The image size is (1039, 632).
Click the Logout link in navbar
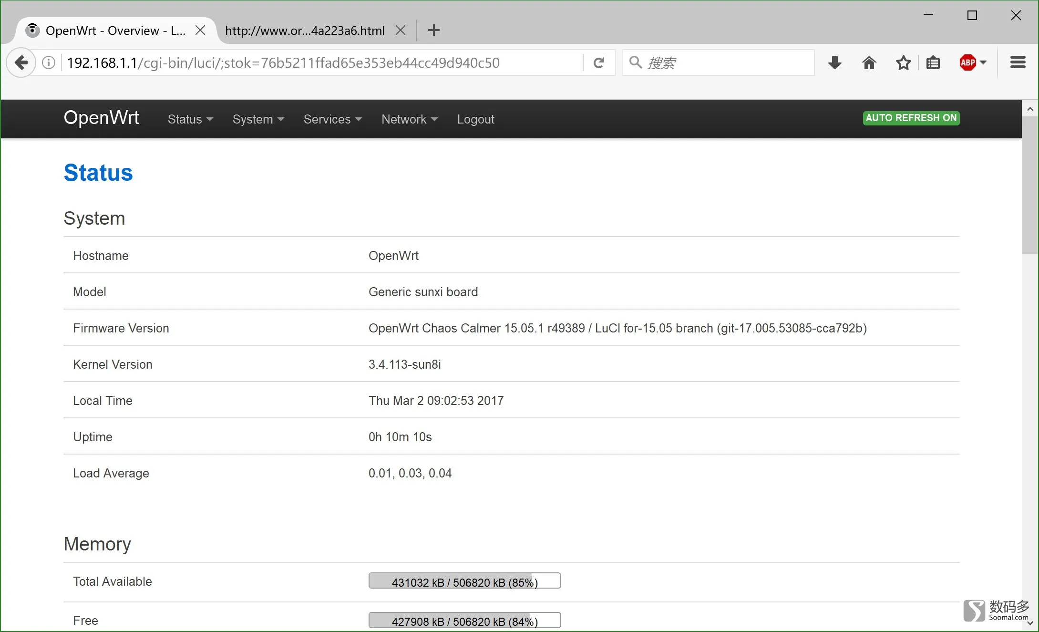475,119
